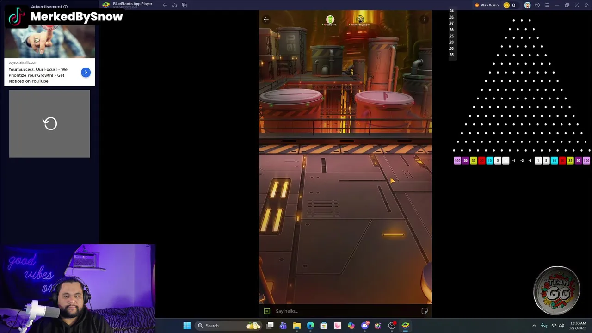The width and height of the screenshot is (592, 333).
Task: Open the BlueStacks help icon
Action: [537, 5]
